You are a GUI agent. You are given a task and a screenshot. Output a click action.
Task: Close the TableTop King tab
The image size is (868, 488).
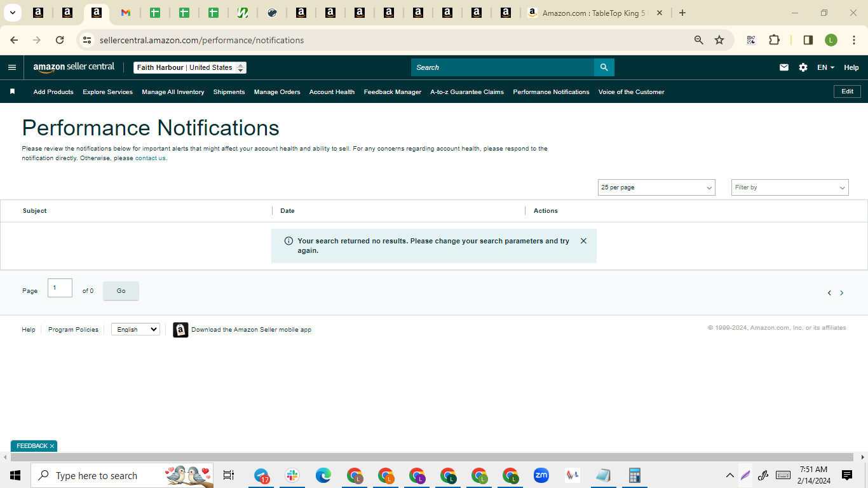tap(660, 13)
